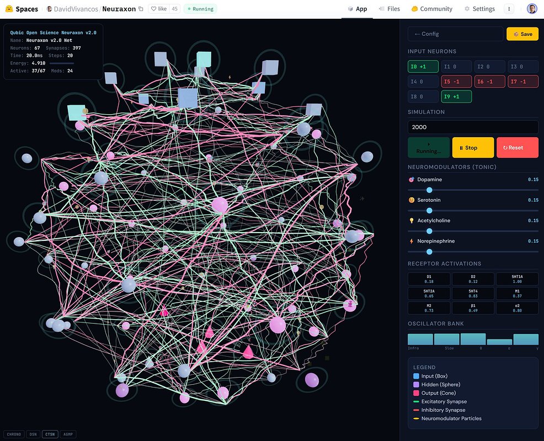Screen dimensions: 544x441
Task: Click the Hugging Face Spaces icon
Action: point(8,9)
